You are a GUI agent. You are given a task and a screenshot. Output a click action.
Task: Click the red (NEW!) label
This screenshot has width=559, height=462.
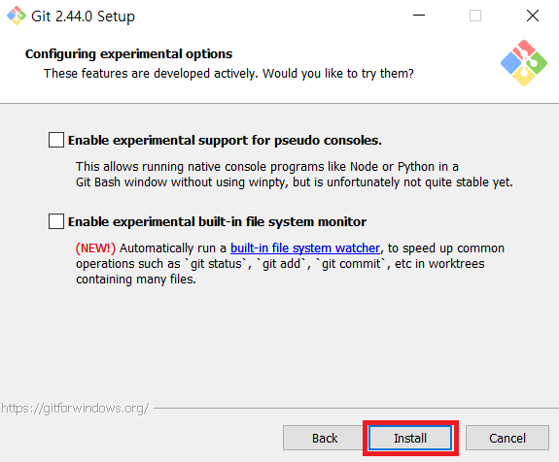(95, 248)
